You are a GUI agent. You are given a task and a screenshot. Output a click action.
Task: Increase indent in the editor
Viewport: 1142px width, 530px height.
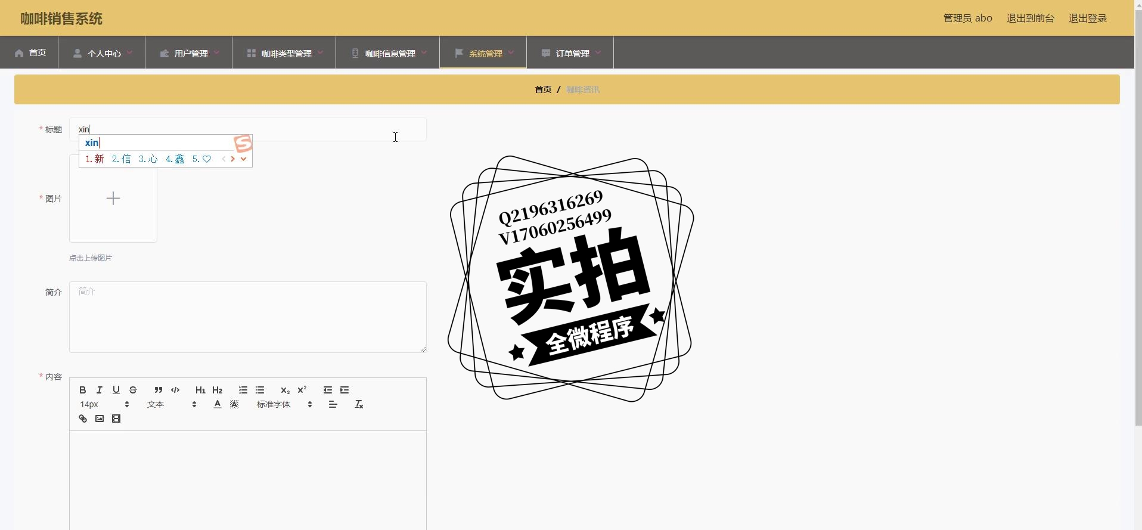tap(345, 390)
